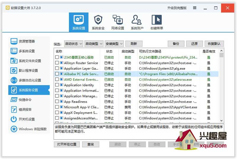Click the 名称 column header
237x159 pixels.
click(59, 51)
